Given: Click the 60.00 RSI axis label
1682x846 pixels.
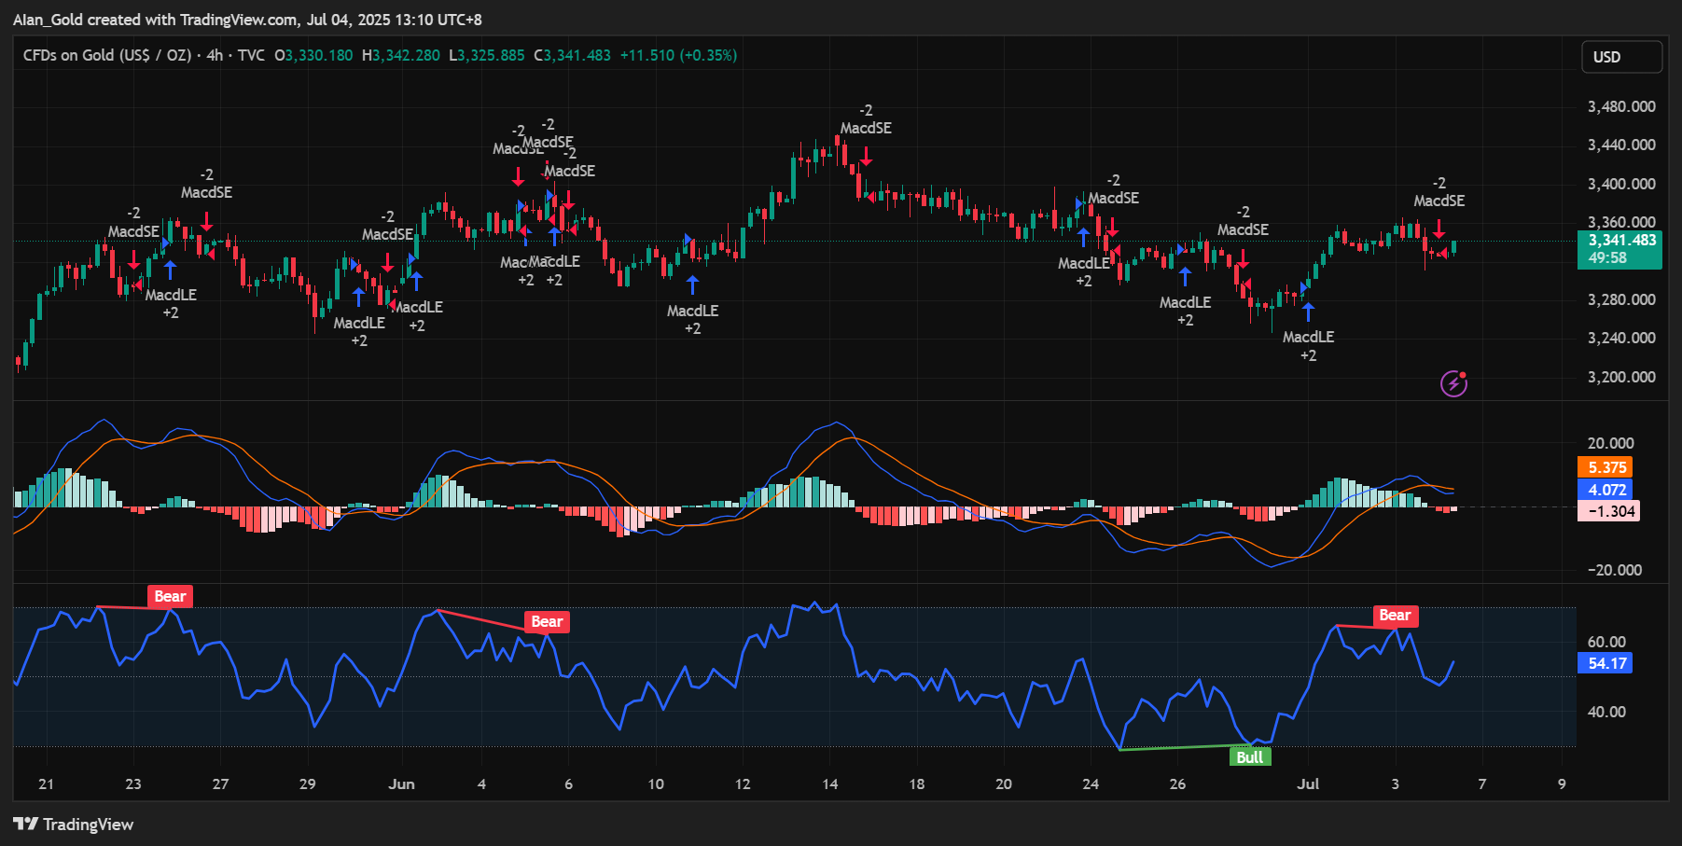Looking at the screenshot, I should click(1606, 642).
